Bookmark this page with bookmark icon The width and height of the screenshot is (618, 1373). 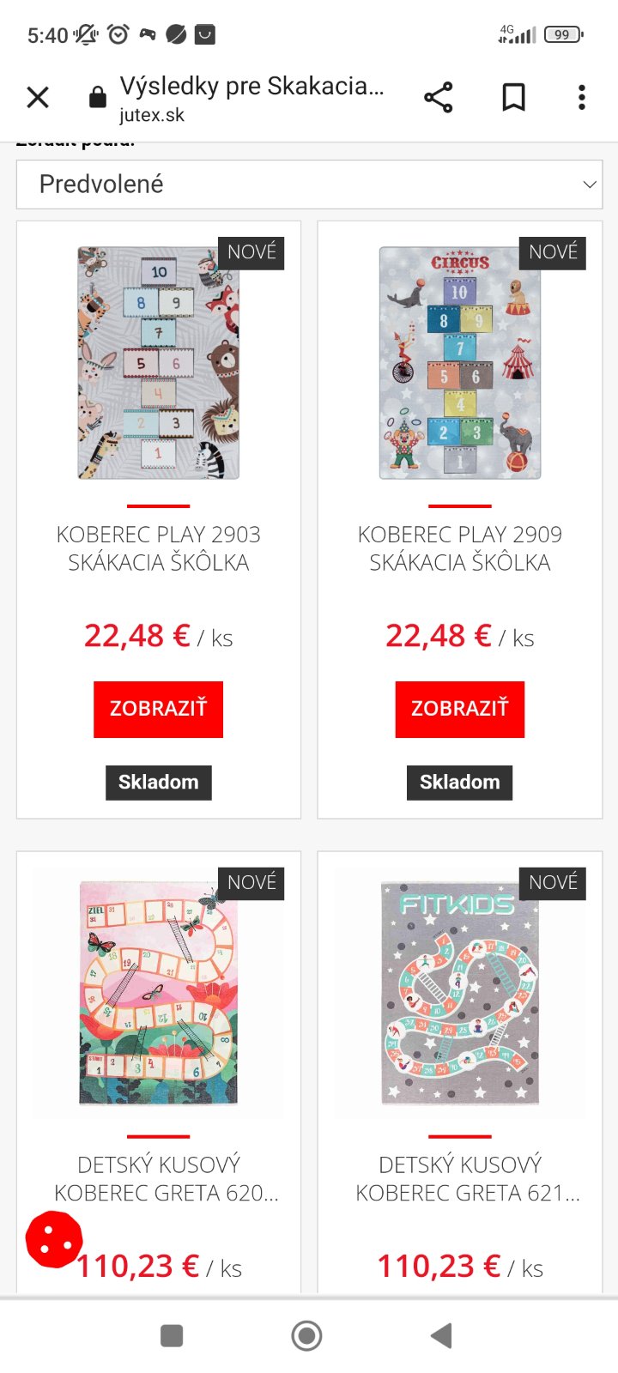point(513,98)
